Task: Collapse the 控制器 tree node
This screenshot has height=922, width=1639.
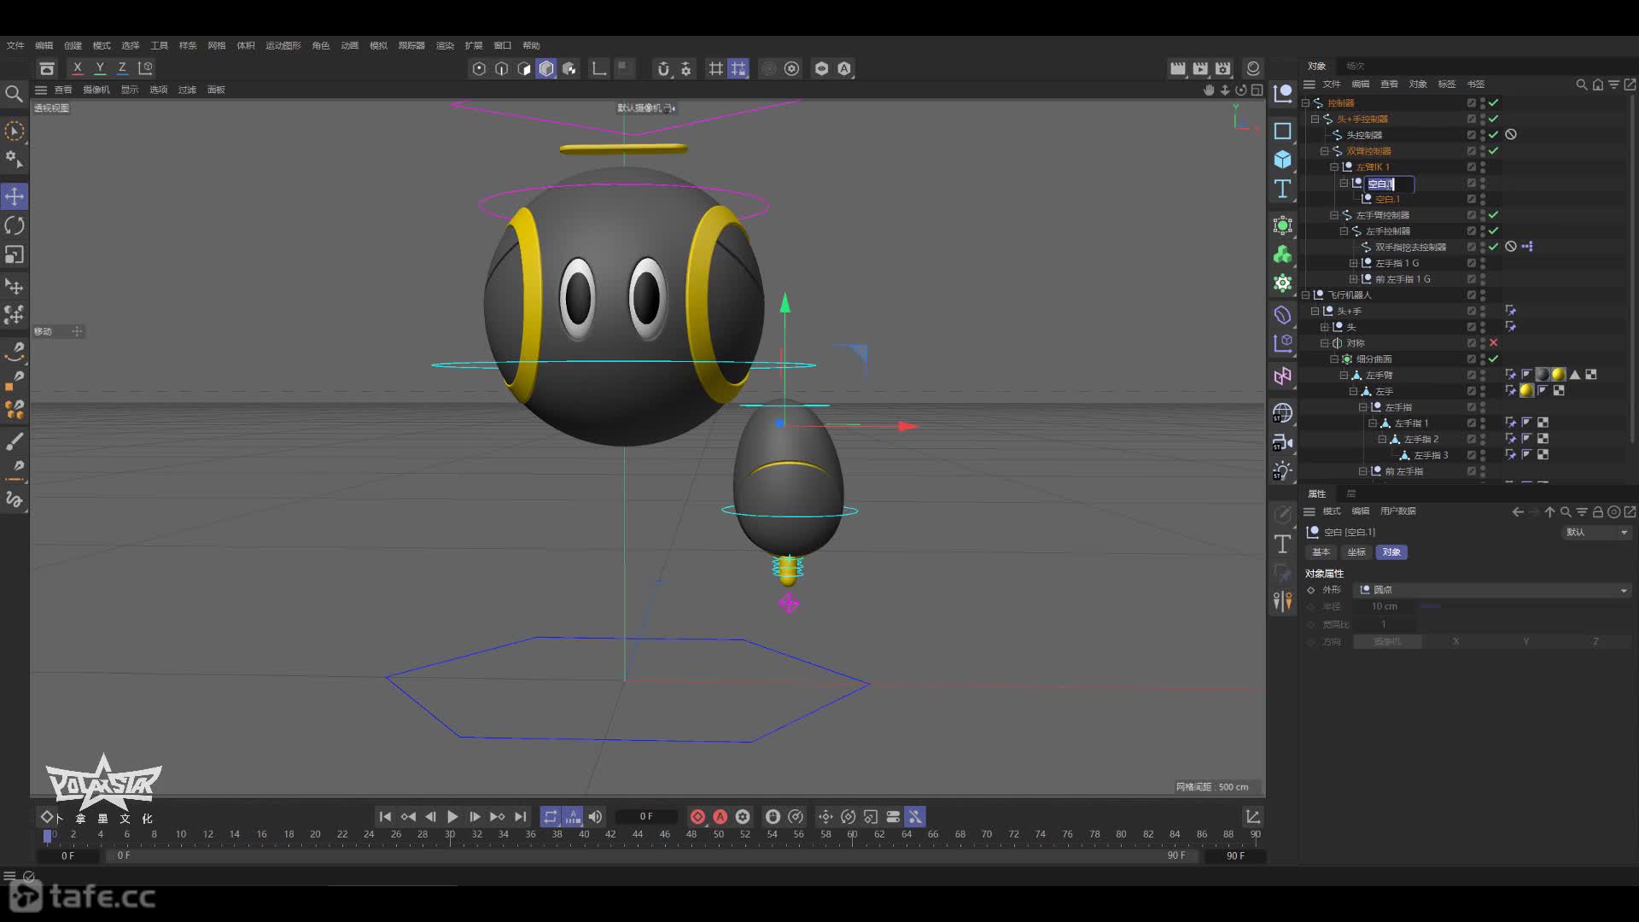Action: click(x=1305, y=102)
